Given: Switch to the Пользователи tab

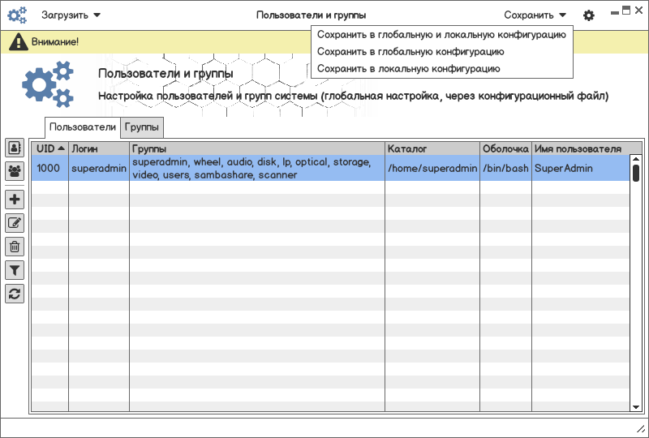Looking at the screenshot, I should tap(83, 127).
